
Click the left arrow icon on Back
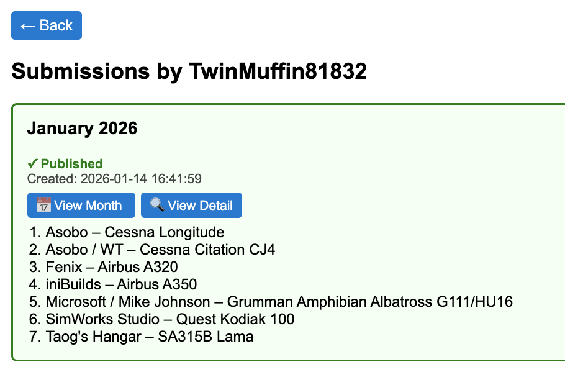click(27, 25)
